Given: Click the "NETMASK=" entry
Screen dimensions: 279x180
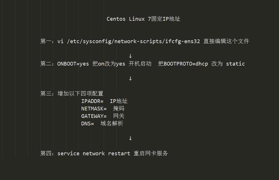Looking at the screenshot, I should (x=94, y=108).
